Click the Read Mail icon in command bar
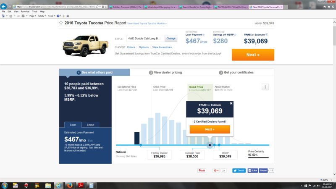336x189 pixels. pyautogui.click(x=18, y=16)
